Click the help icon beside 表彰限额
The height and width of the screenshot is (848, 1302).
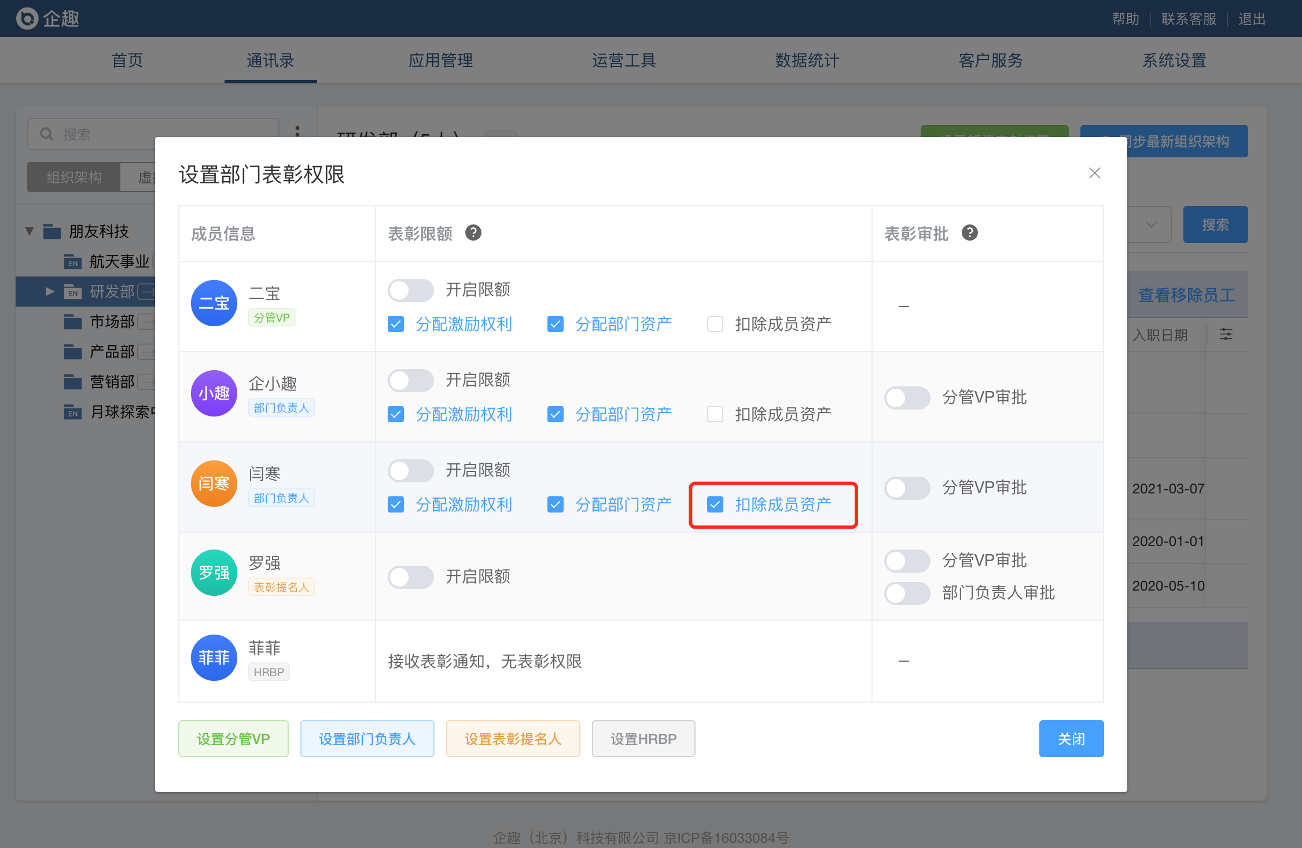[x=473, y=233]
